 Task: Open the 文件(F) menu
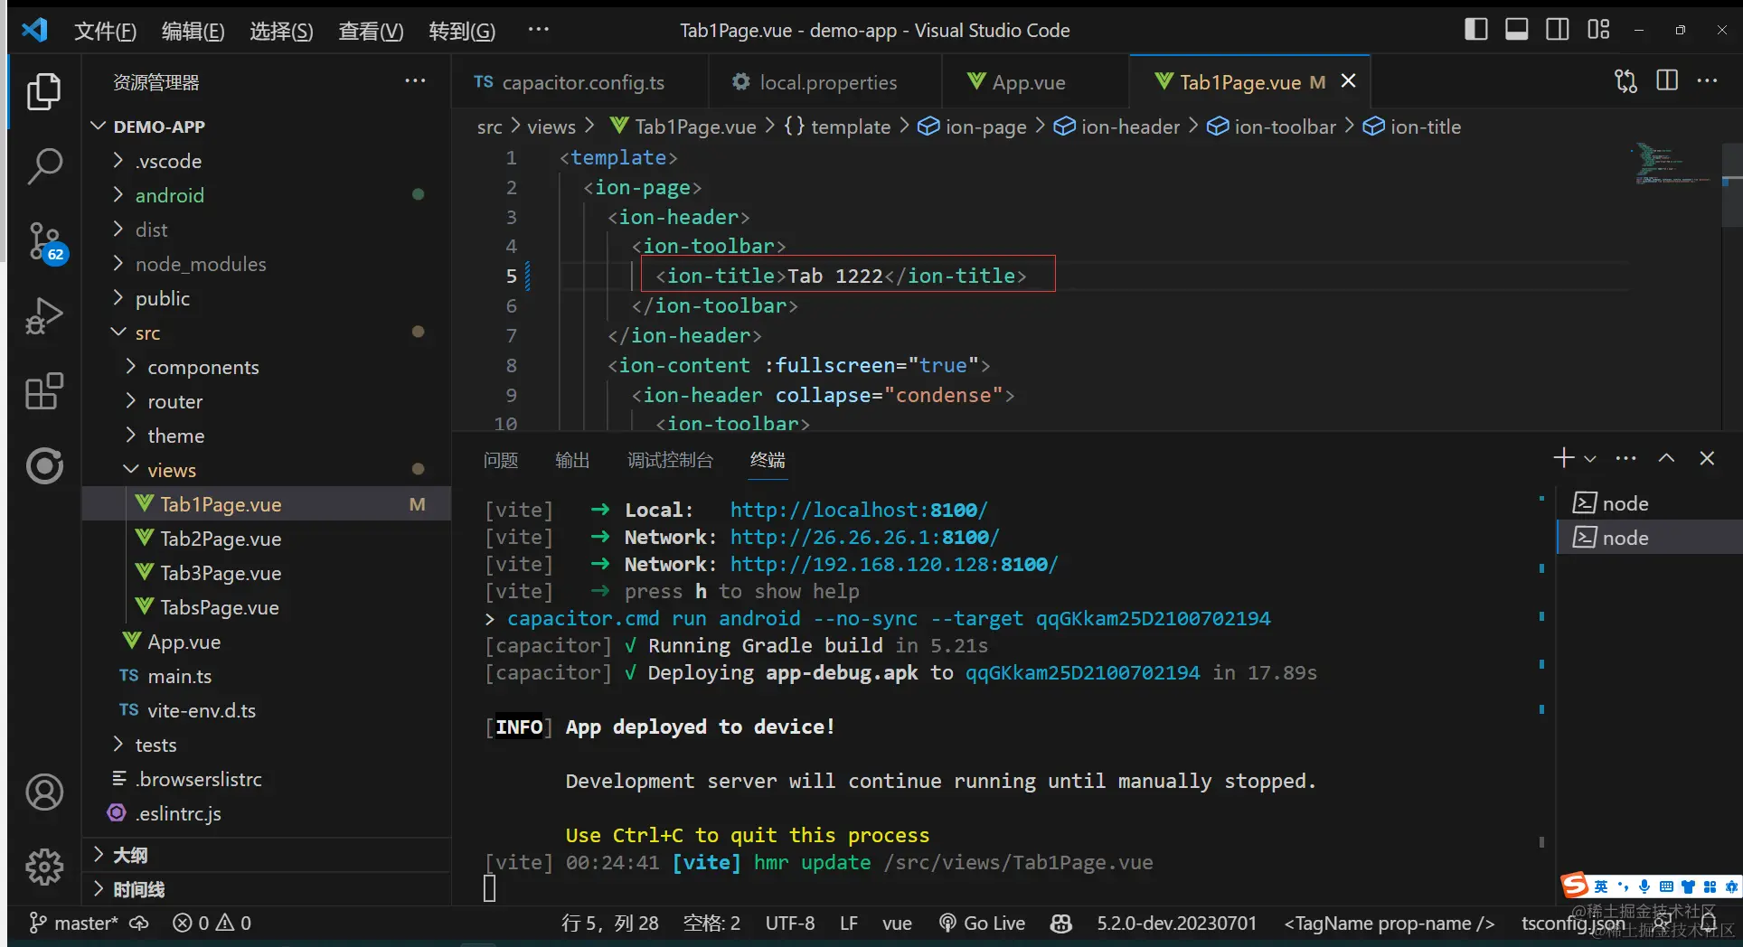[105, 31]
